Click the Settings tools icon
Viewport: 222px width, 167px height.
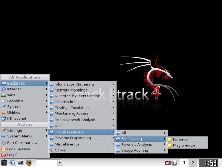coord(3,130)
